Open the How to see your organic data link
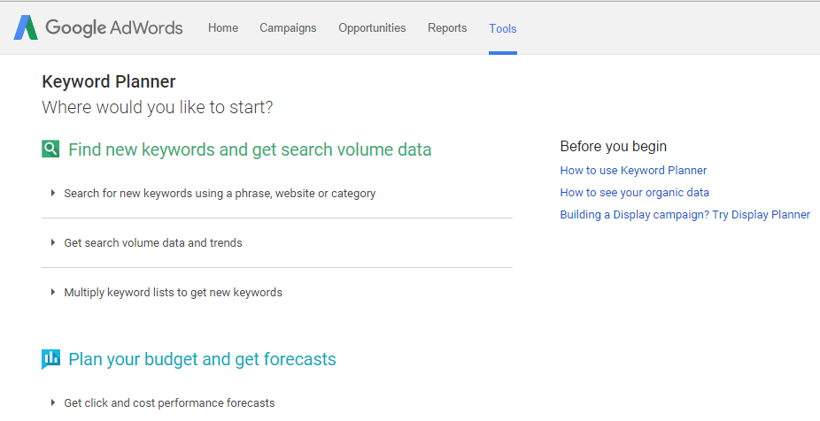820x421 pixels. (x=634, y=193)
